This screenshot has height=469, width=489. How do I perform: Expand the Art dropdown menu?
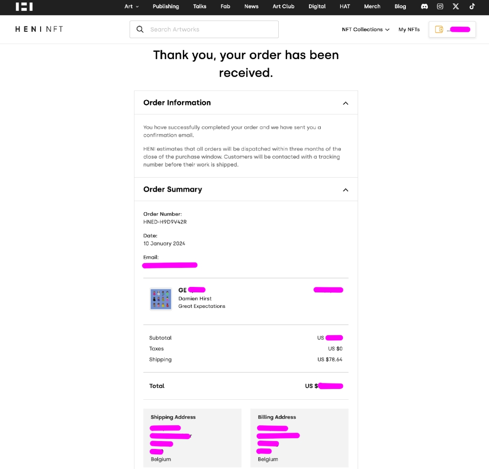tap(132, 6)
